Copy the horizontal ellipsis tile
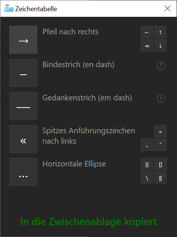This screenshot has height=237, width=177. tap(23, 172)
